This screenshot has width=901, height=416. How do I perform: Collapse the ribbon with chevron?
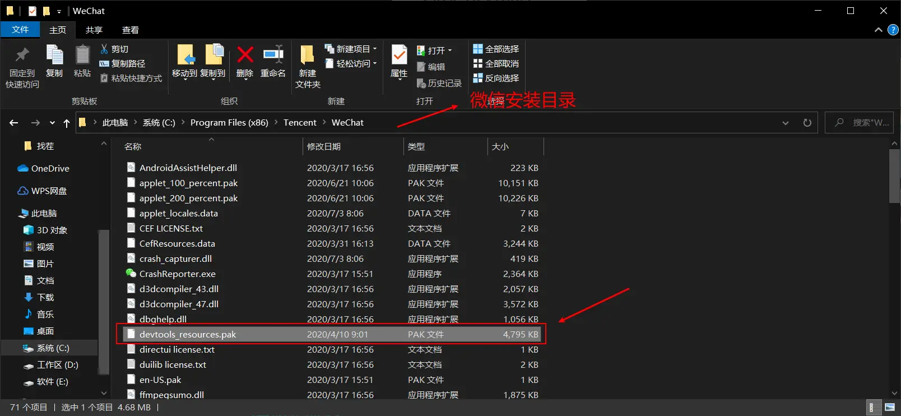point(878,30)
